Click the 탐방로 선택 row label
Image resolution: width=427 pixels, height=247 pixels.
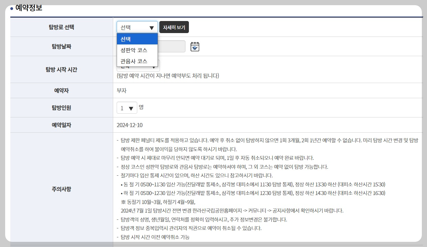coord(61,27)
